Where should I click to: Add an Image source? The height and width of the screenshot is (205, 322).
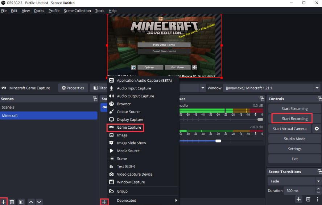[x=143, y=135]
